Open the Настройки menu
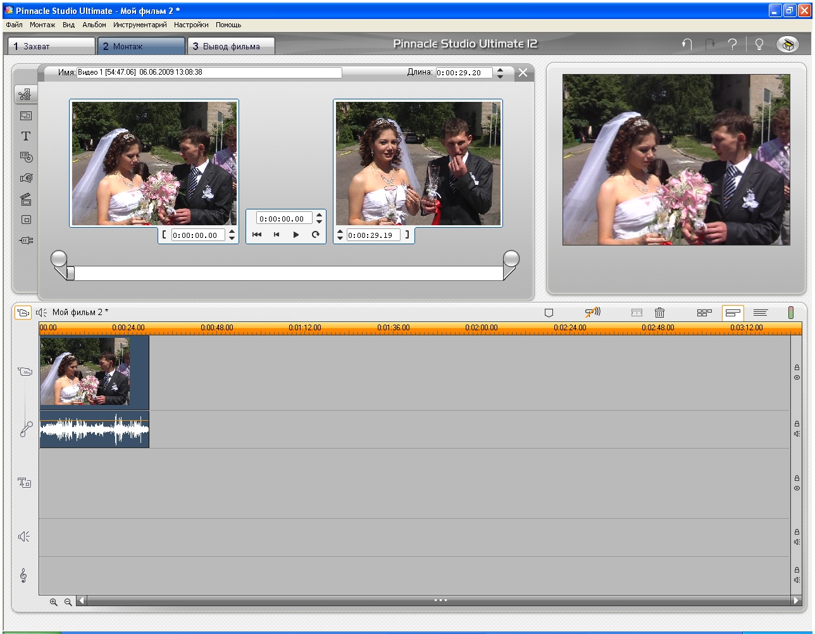The image size is (815, 634). coord(191,25)
